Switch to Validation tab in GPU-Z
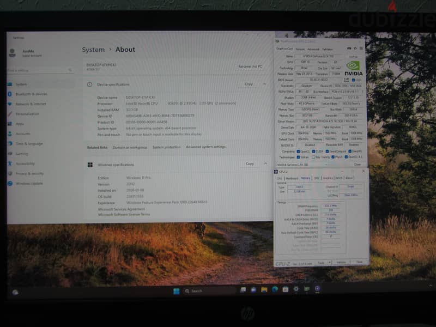The width and height of the screenshot is (436, 327). point(328,49)
